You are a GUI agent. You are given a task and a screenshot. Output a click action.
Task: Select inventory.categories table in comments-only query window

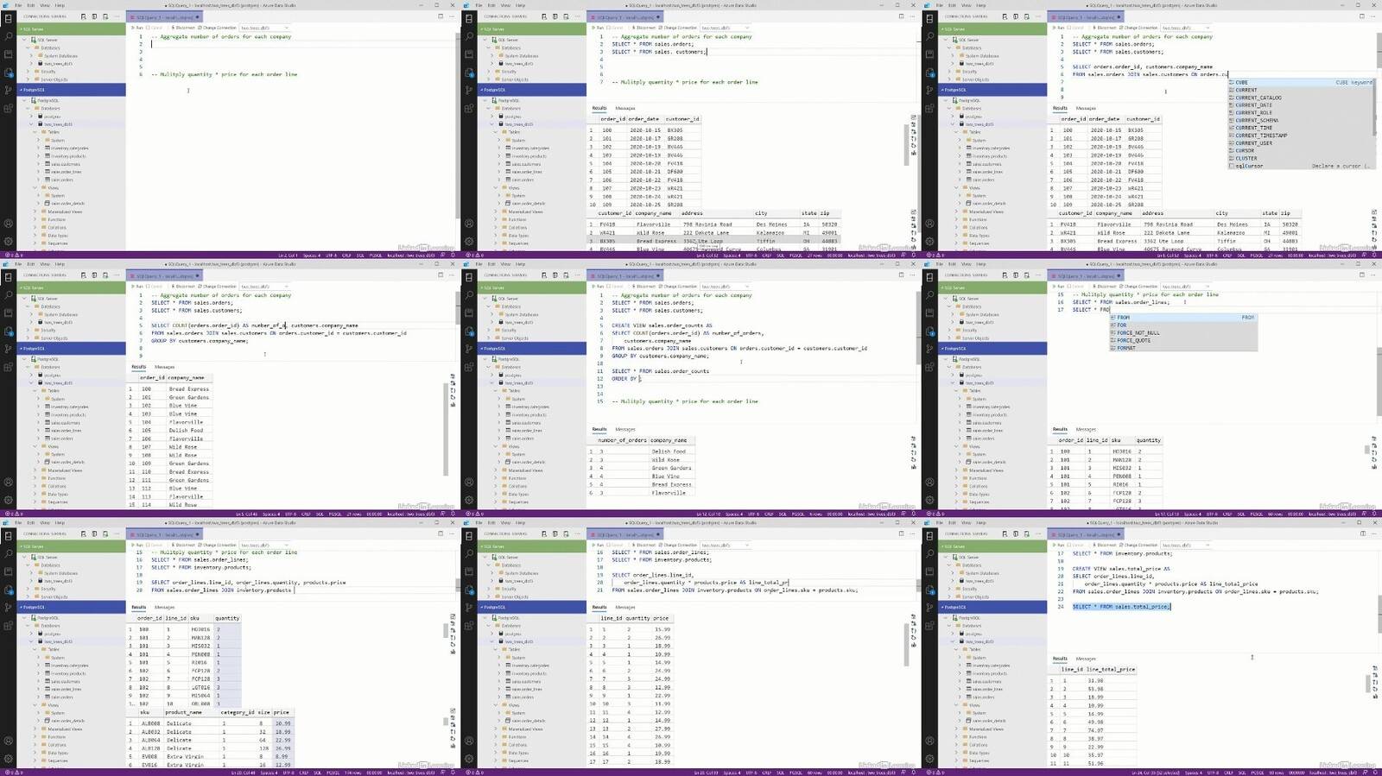point(71,148)
